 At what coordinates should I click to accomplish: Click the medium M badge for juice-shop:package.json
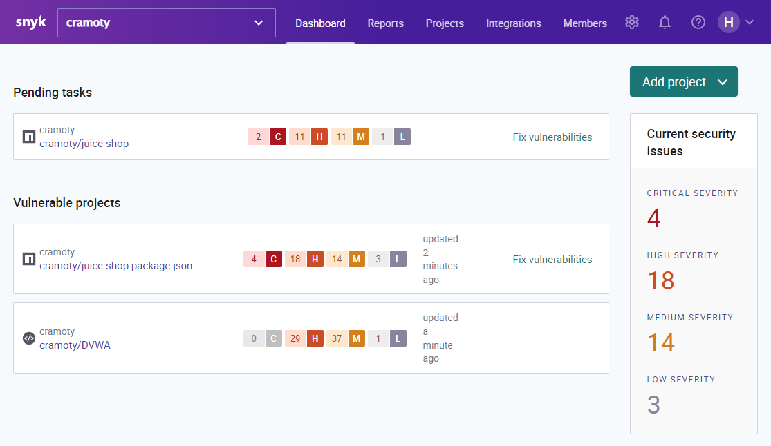pos(357,259)
